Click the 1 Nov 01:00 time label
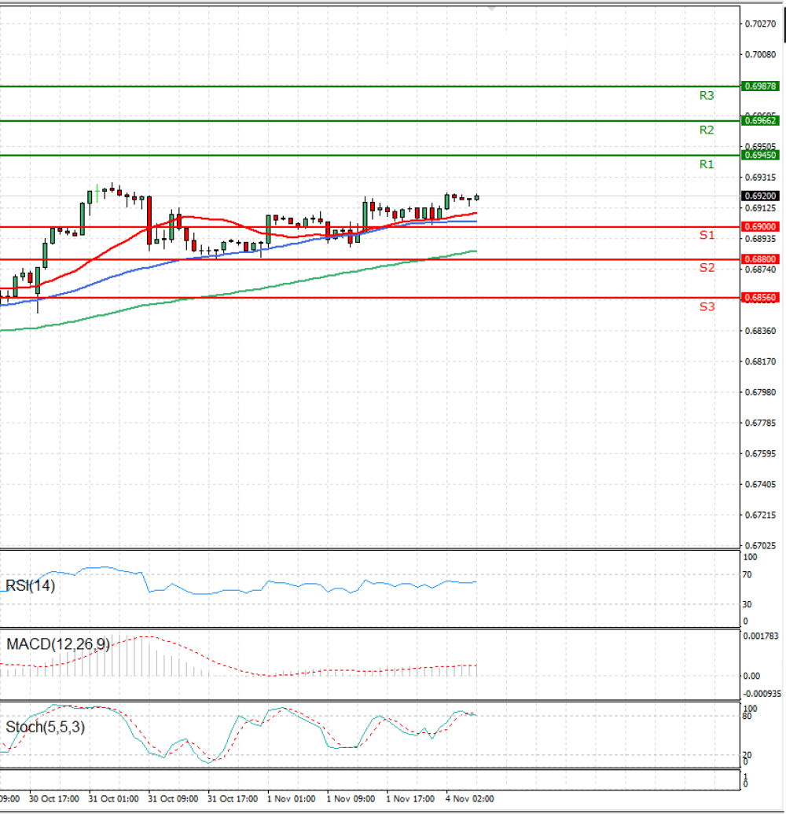This screenshot has width=786, height=814. pos(292,799)
